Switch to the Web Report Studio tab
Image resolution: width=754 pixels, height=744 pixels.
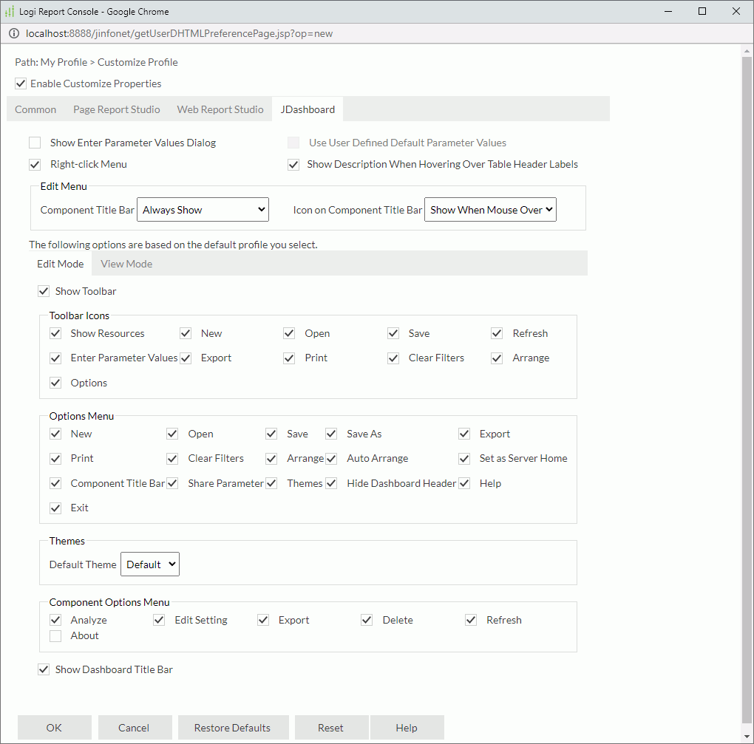coord(220,109)
